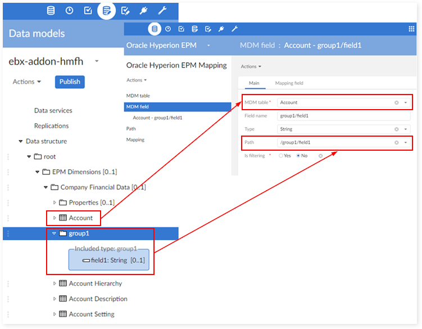
Task: Click the Publish button
Action: coord(70,82)
